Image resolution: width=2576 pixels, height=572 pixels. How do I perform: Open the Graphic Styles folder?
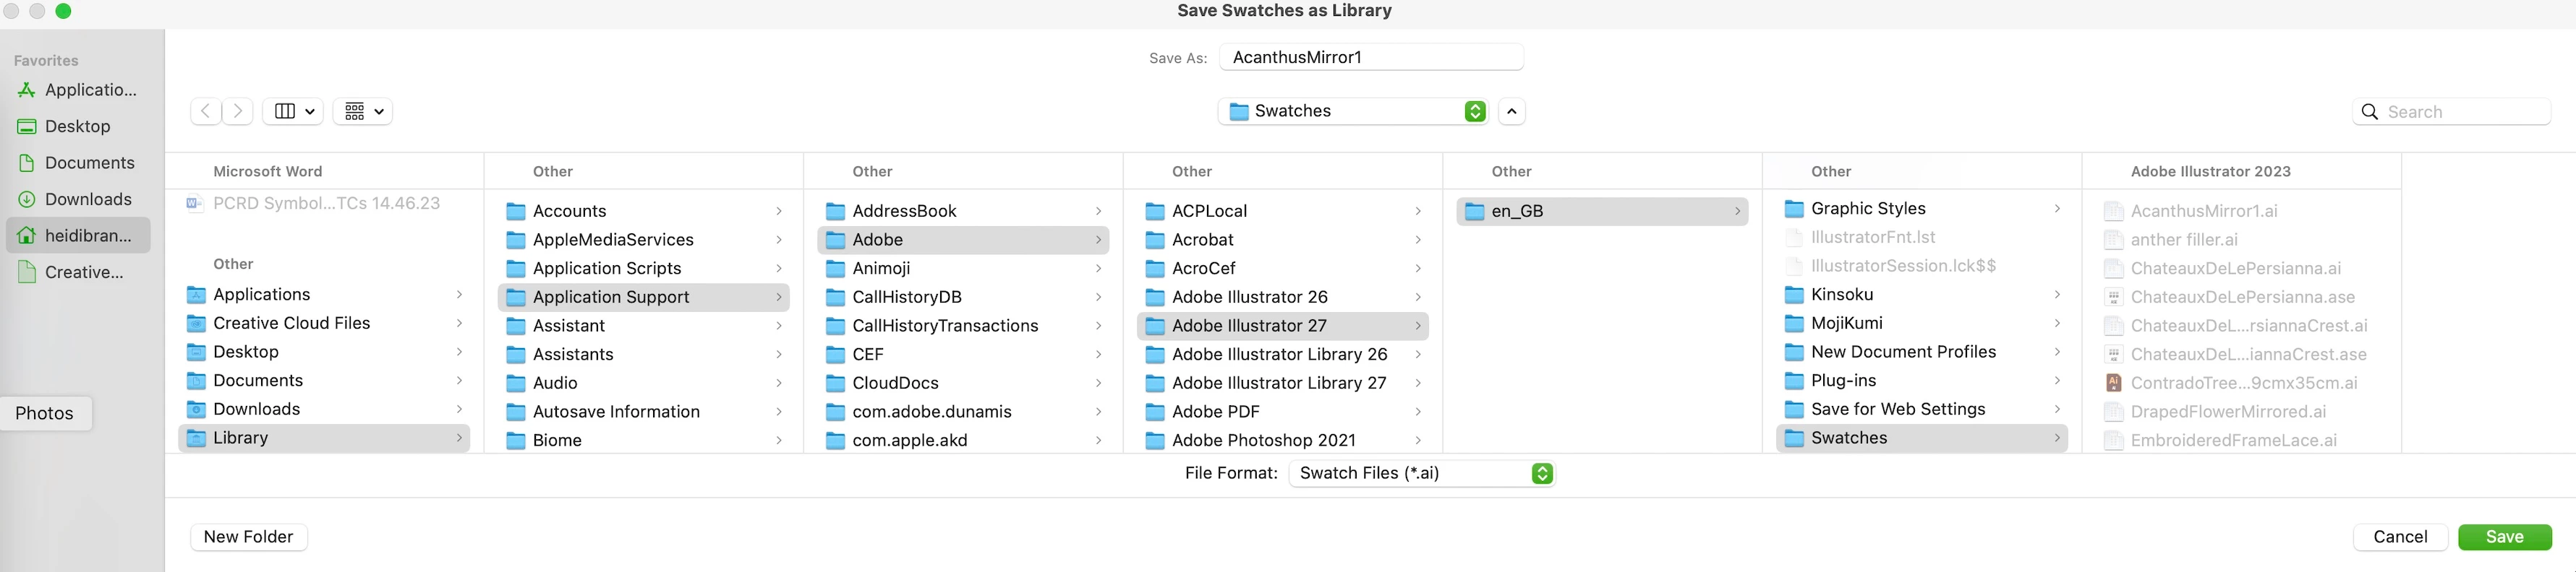1868,209
